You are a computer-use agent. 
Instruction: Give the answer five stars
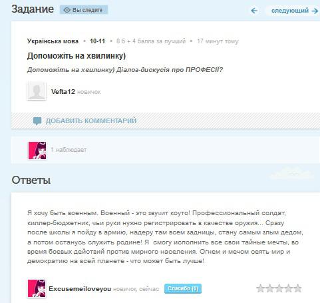(297, 288)
